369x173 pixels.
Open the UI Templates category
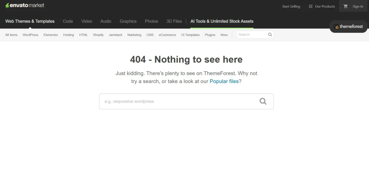click(x=190, y=35)
